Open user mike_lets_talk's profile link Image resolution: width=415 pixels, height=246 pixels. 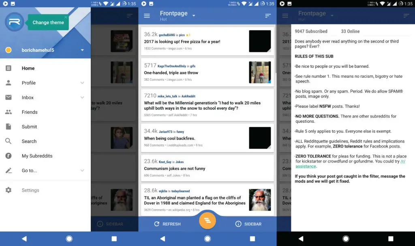click(x=167, y=96)
